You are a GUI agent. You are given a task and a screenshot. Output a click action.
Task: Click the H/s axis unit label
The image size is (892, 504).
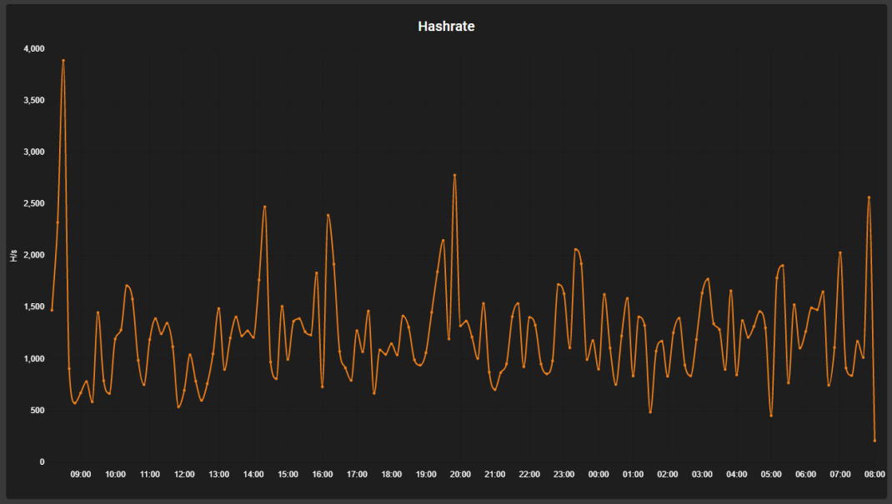click(x=13, y=256)
